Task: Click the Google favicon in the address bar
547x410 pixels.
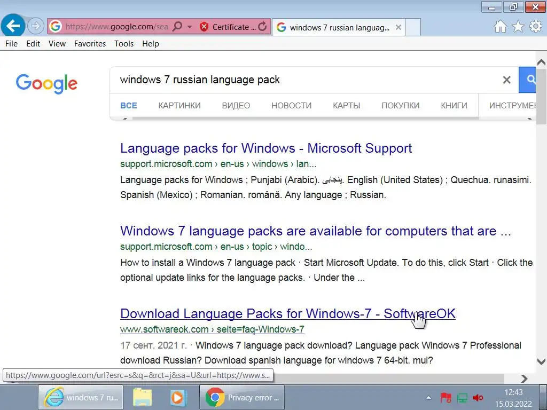Action: [x=56, y=27]
